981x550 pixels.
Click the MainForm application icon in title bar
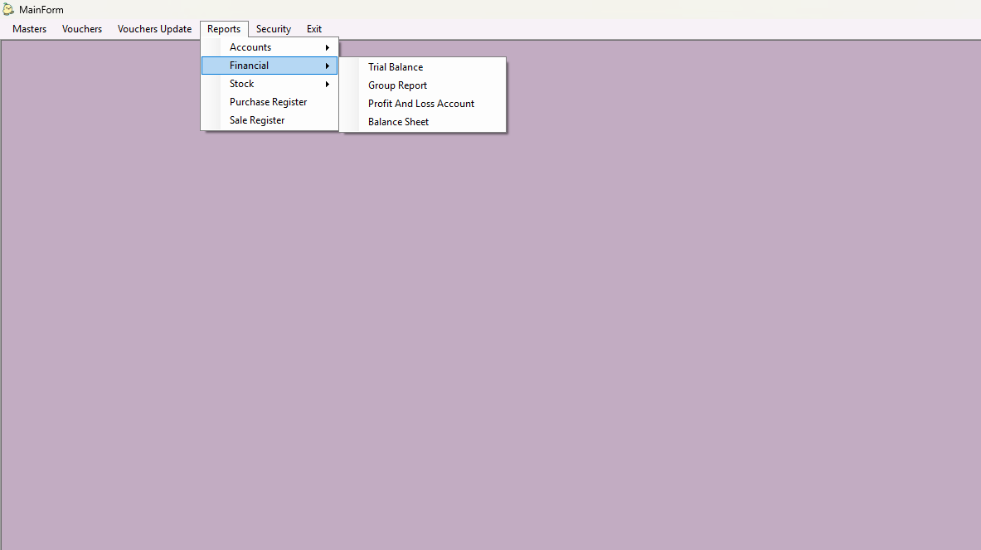click(8, 9)
